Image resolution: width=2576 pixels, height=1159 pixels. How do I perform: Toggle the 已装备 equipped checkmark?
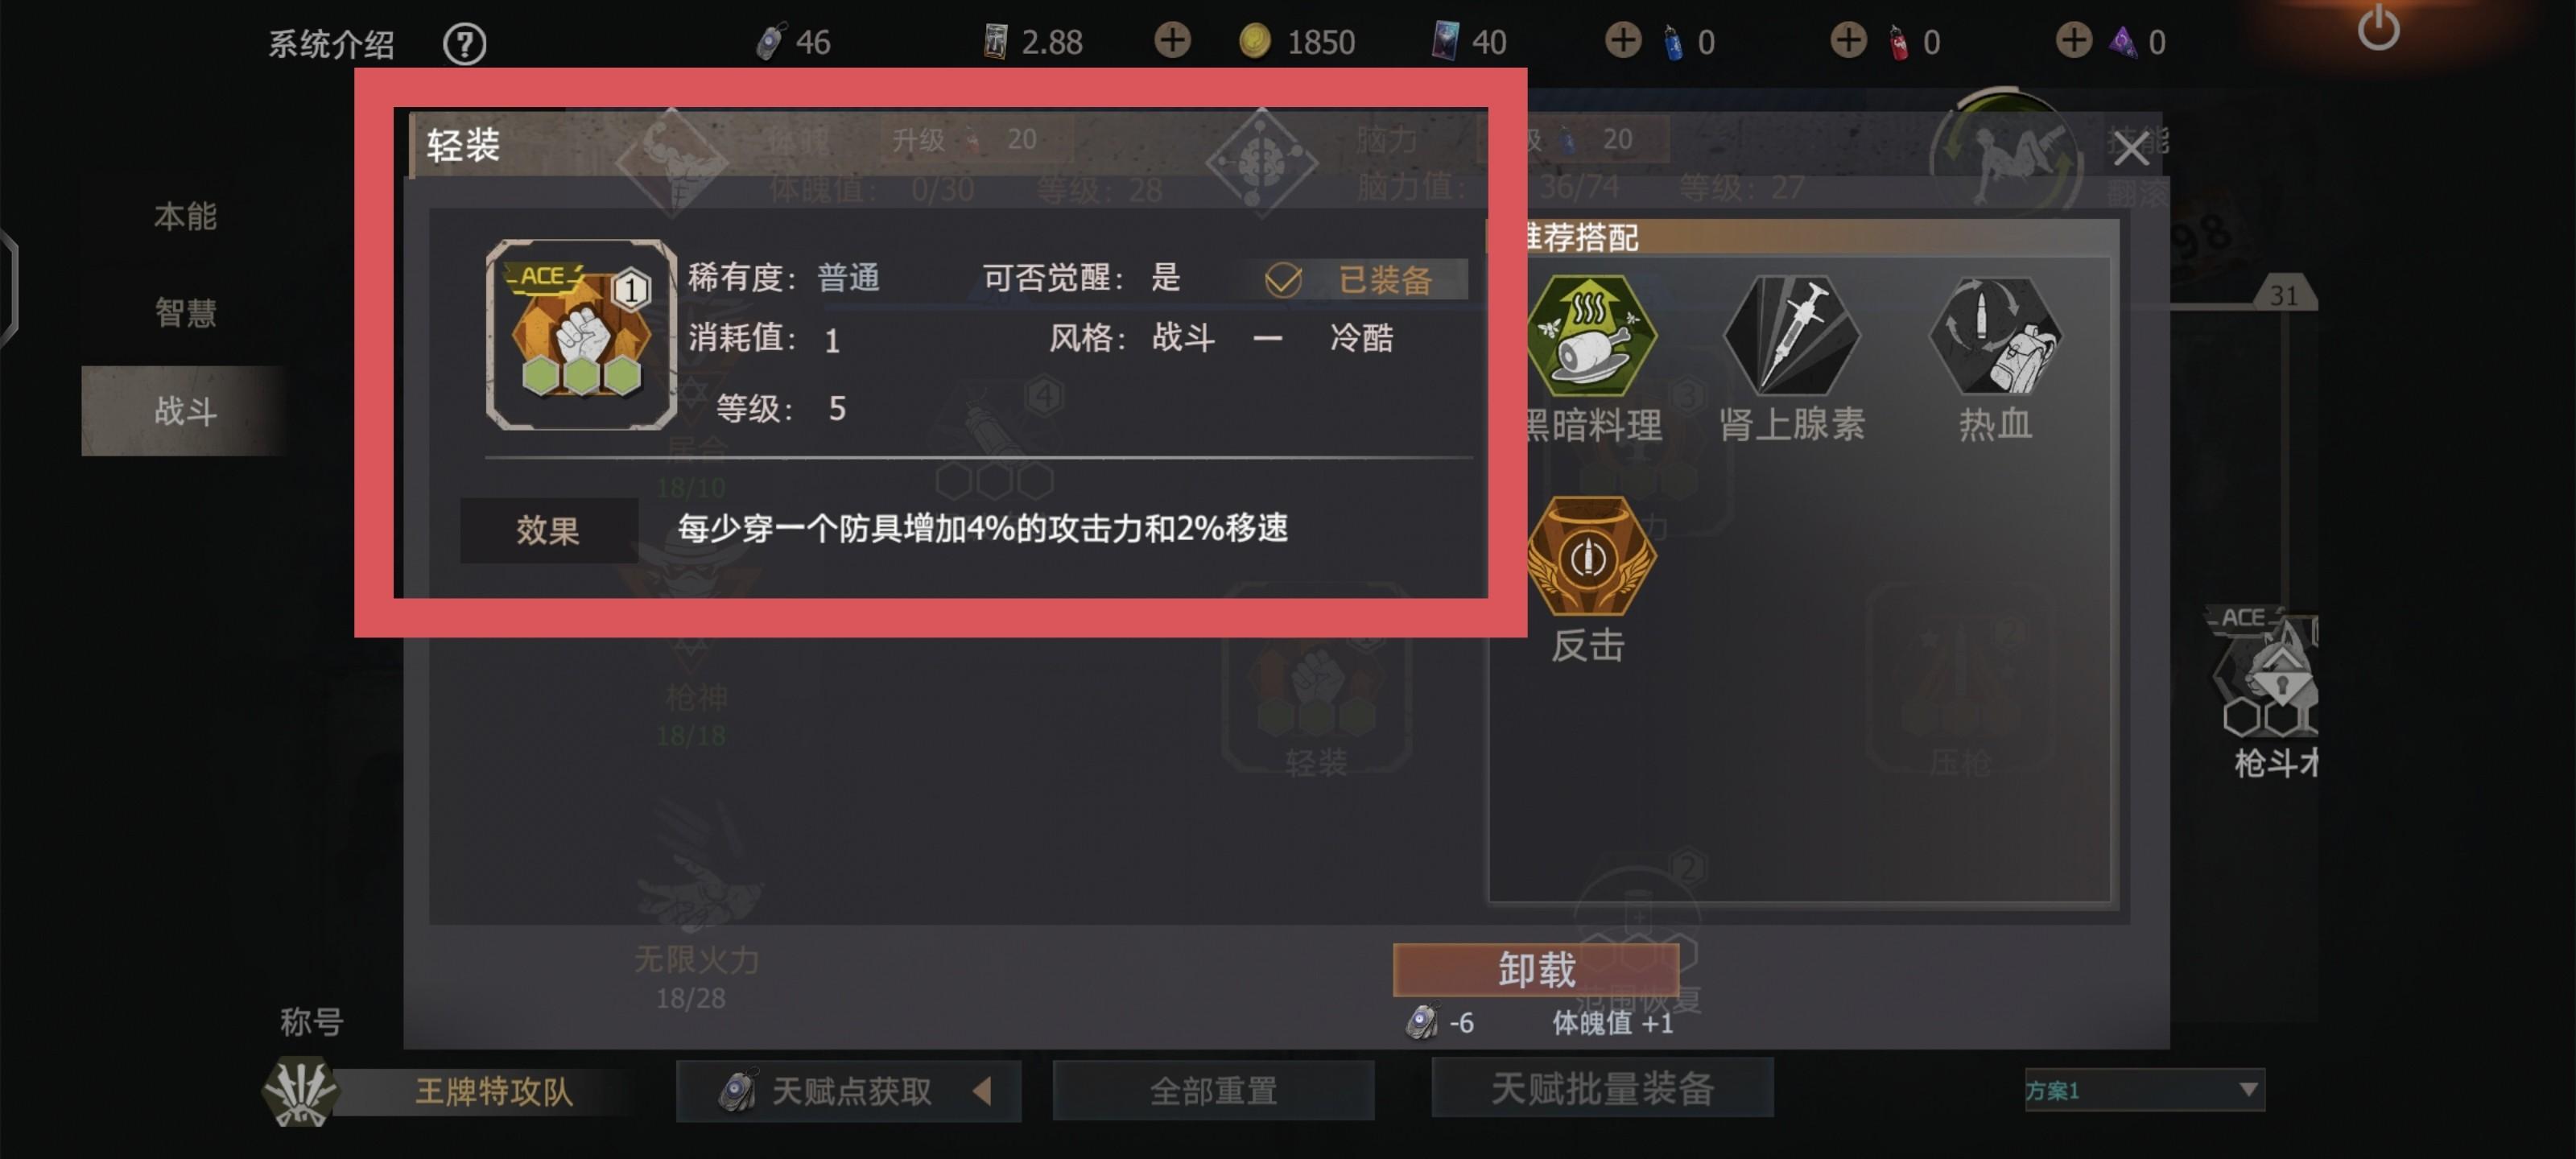tap(1283, 280)
